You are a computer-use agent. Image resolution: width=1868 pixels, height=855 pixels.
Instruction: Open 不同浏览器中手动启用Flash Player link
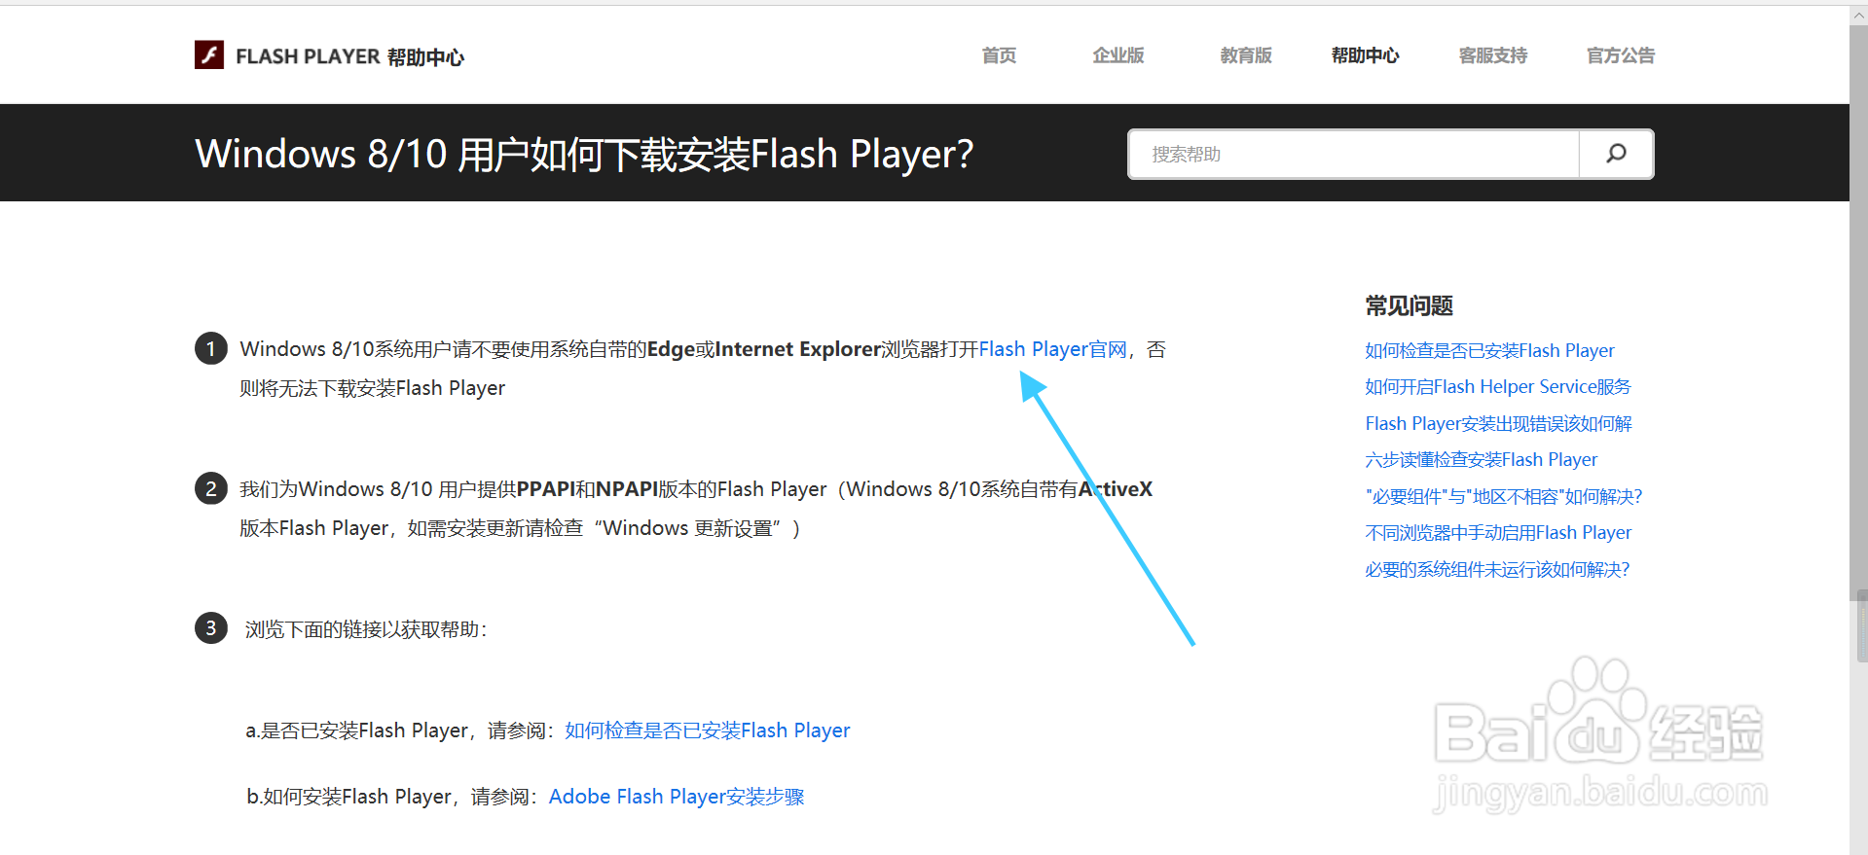point(1498,532)
